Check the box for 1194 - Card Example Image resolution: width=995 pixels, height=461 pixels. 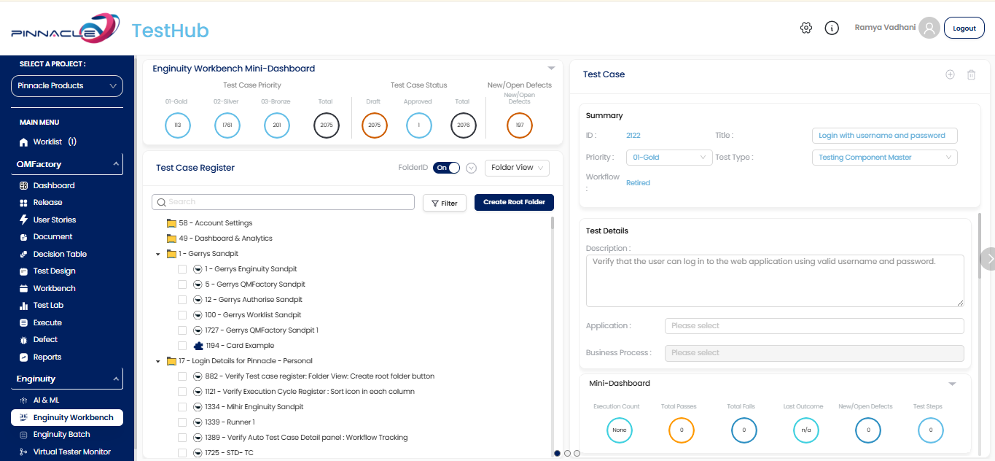click(x=182, y=346)
